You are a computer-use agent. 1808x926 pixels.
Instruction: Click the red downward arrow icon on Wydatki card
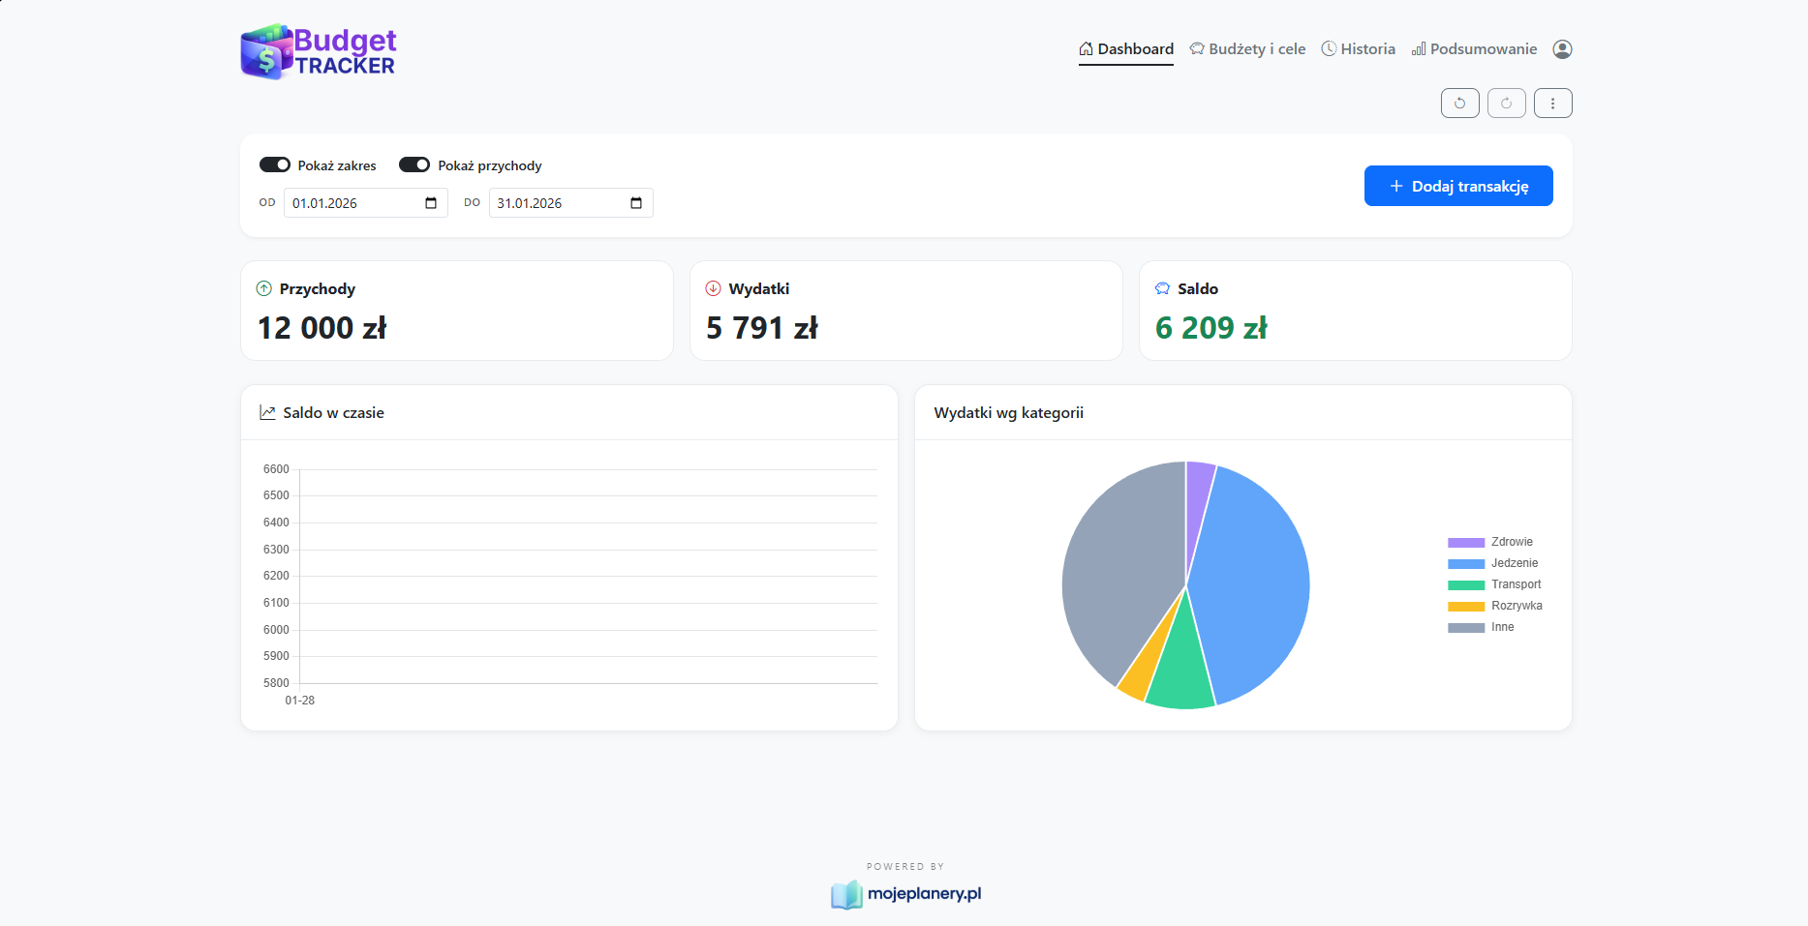tap(713, 287)
